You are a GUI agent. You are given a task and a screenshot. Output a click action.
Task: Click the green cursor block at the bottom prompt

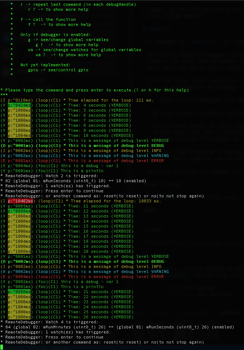(x=1, y=347)
